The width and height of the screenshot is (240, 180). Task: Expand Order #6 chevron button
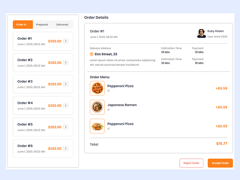[x=66, y=149]
